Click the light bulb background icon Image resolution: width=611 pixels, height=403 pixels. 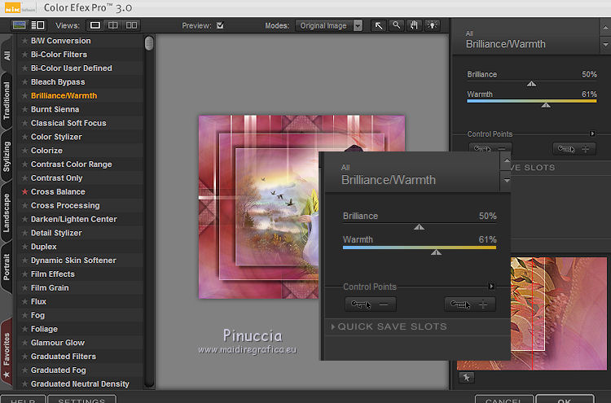(432, 26)
